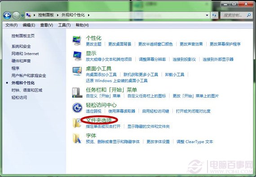Click 打开或关闭高对比度 link
This screenshot has width=256, height=177.
click(x=193, y=111)
